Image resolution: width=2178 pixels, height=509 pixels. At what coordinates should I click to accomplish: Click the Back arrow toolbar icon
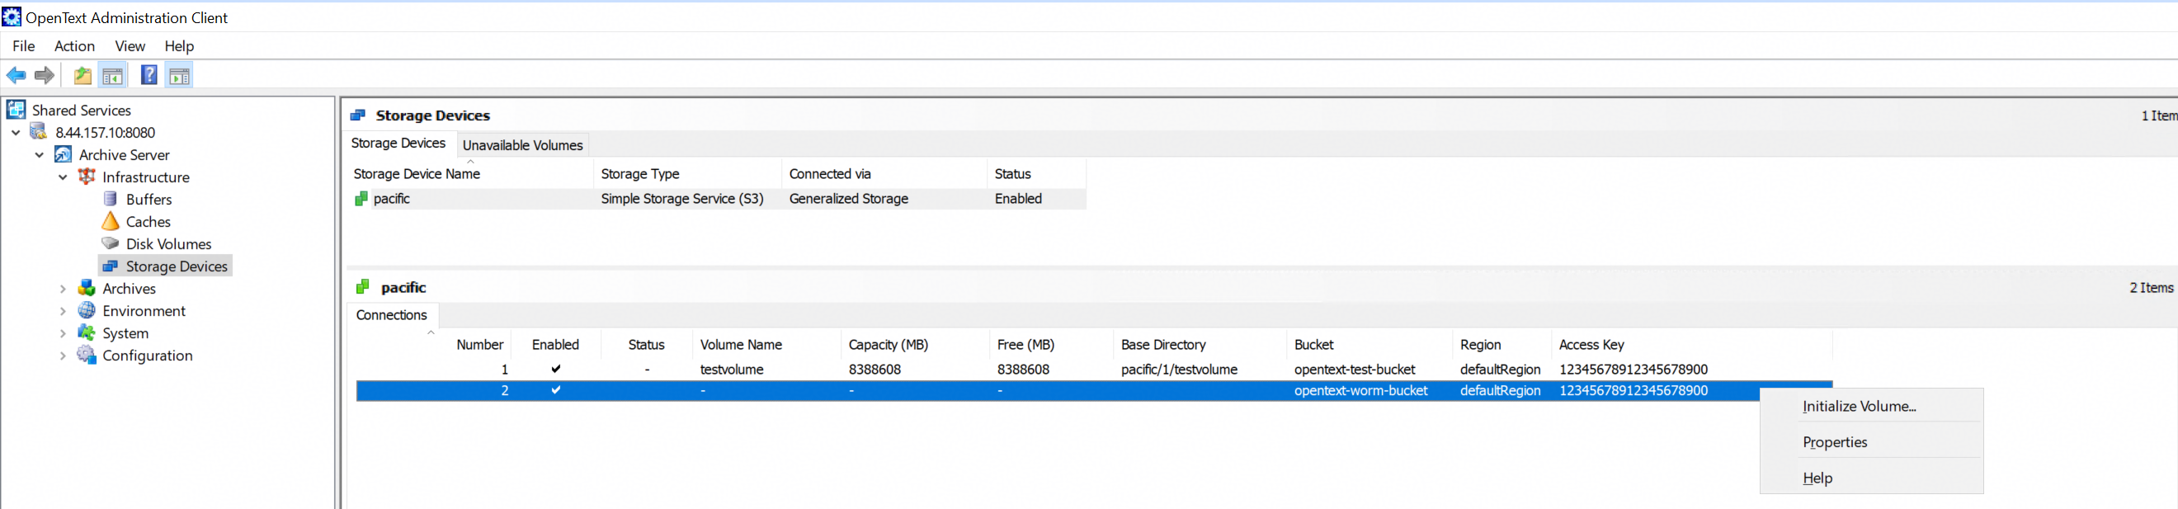(x=16, y=75)
